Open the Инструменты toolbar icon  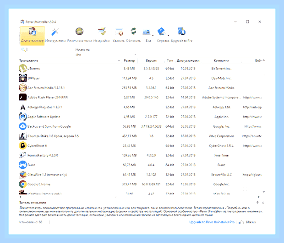55,35
